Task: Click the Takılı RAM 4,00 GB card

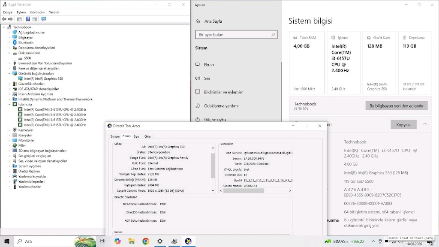Action: click(307, 63)
